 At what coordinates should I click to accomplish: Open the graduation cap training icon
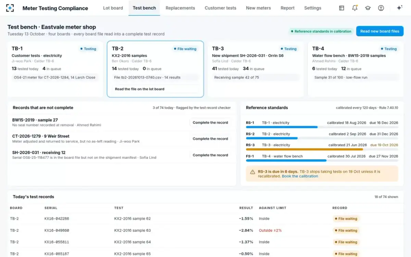tap(368, 8)
